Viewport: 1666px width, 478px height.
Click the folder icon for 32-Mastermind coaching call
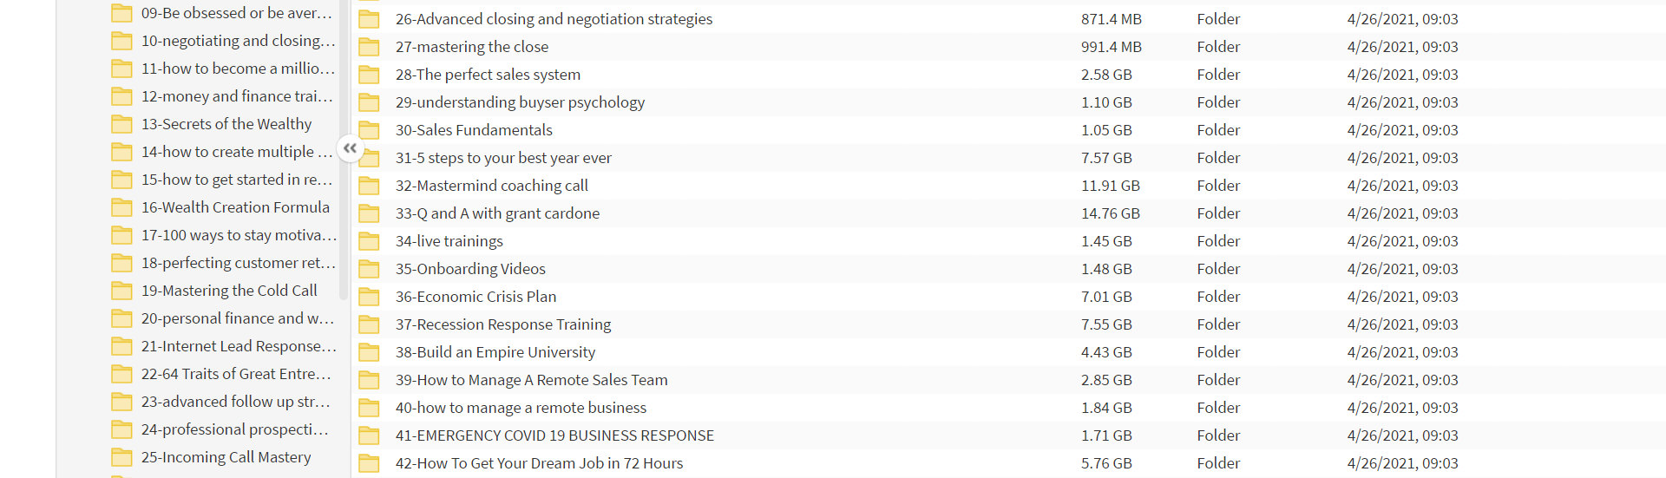tap(370, 186)
